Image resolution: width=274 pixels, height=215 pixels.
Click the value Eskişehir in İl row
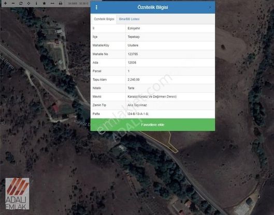tap(134, 28)
